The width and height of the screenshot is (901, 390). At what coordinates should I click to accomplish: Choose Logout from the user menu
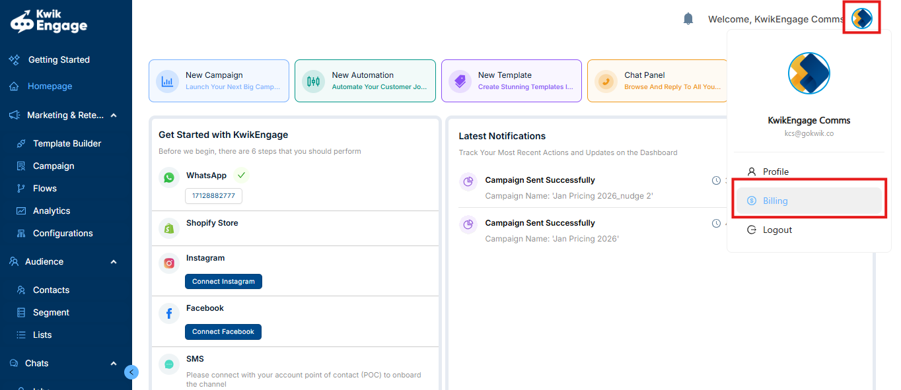(x=809, y=230)
